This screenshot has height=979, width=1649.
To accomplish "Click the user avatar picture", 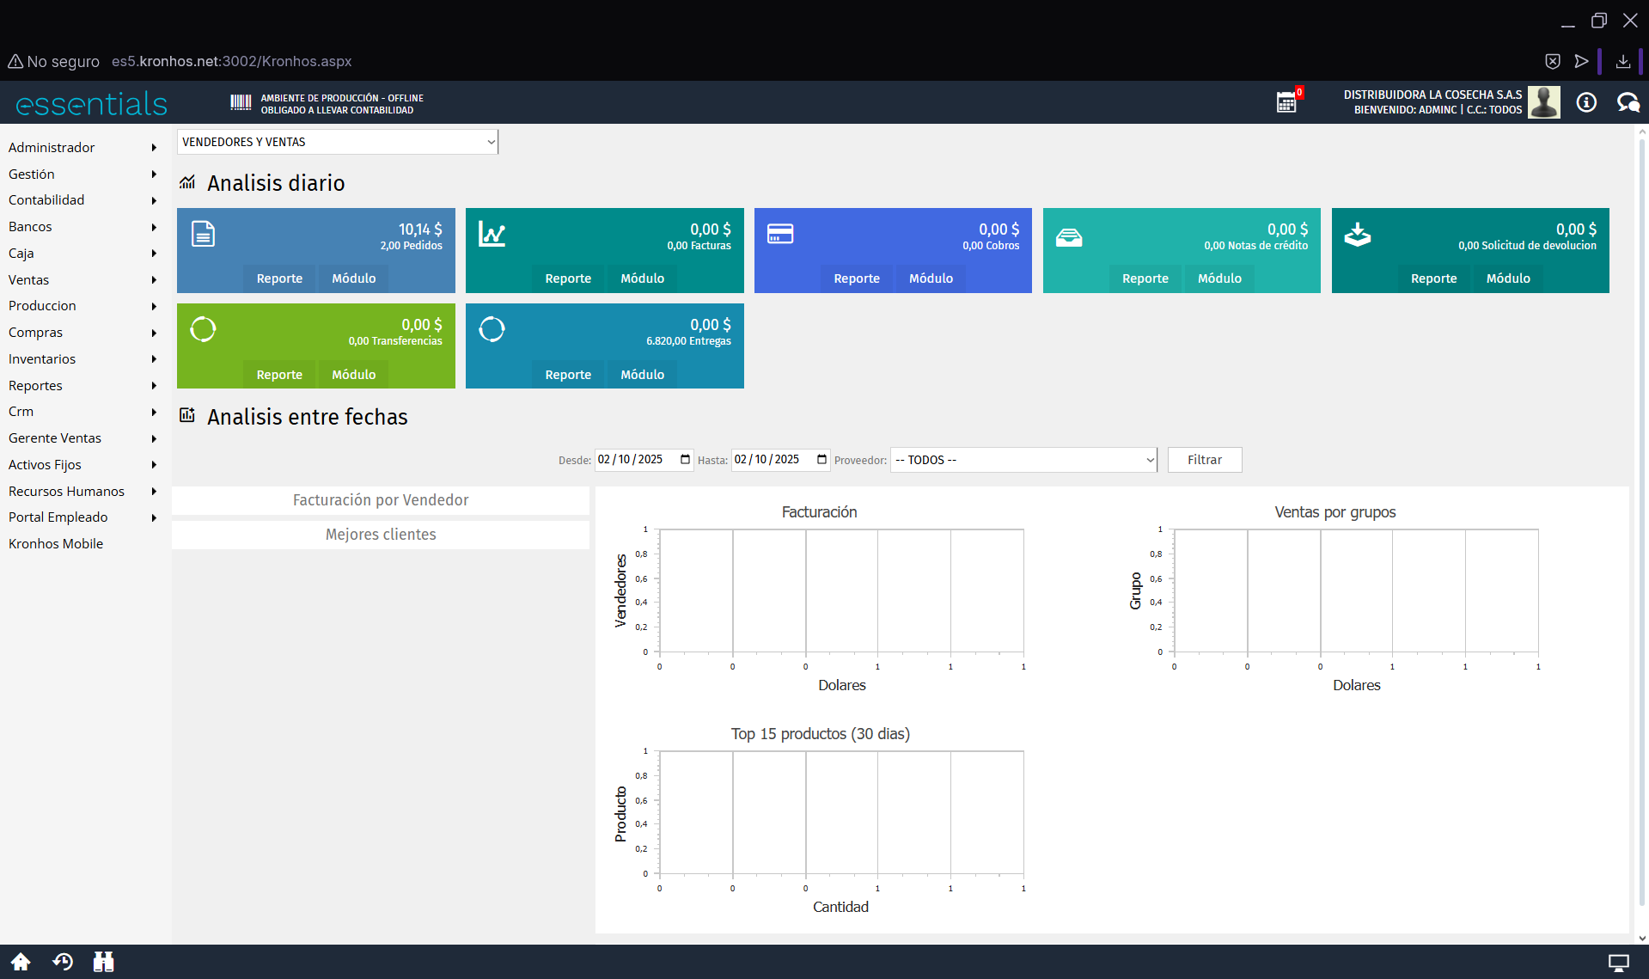I will 1543,103.
